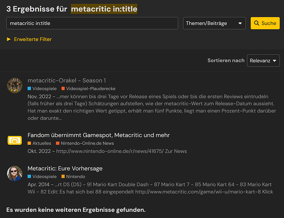Open the avatar next to Metacritic: Eure Vorhersage
The width and height of the screenshot is (284, 218).
click(15, 173)
